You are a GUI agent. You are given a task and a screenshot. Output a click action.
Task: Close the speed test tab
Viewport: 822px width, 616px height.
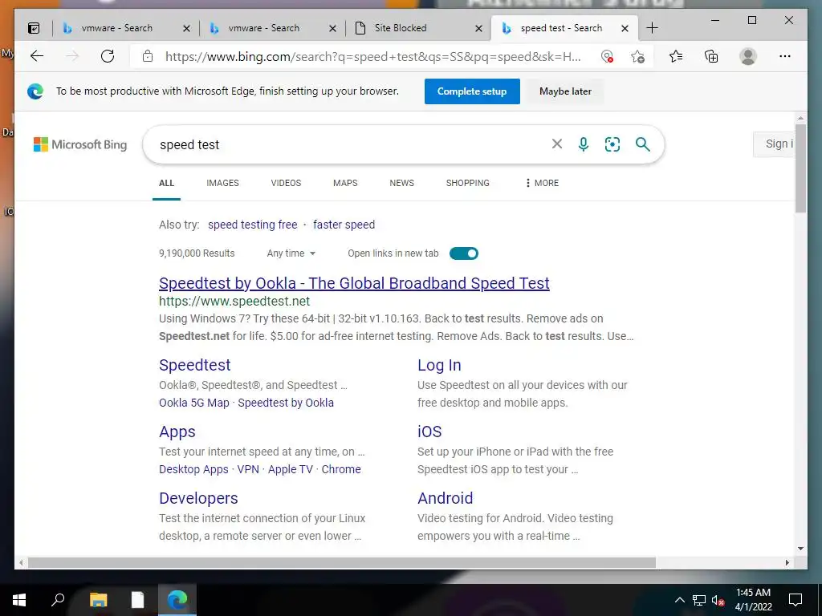[625, 28]
